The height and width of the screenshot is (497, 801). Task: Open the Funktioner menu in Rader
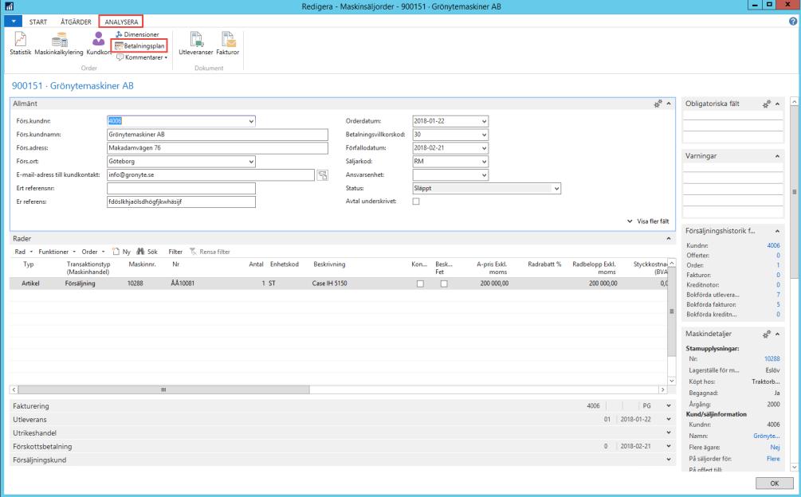point(57,252)
